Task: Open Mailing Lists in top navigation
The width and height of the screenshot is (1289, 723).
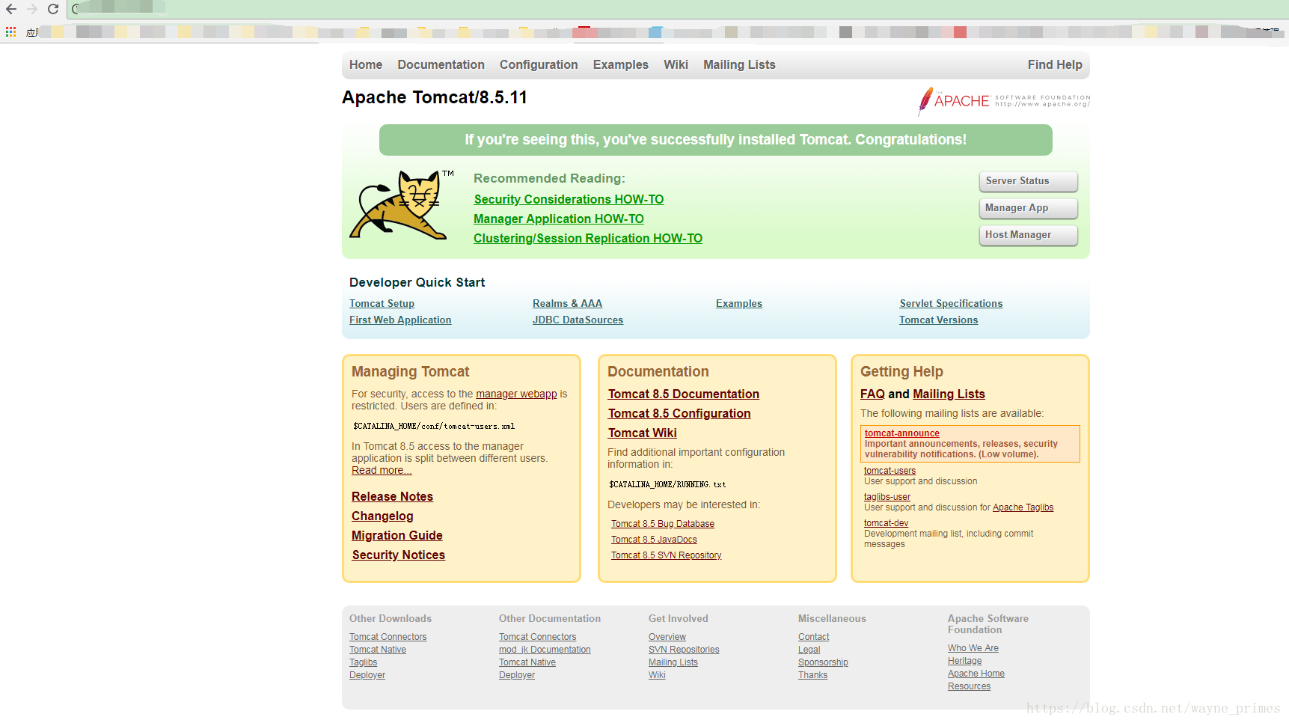Action: [x=739, y=65]
